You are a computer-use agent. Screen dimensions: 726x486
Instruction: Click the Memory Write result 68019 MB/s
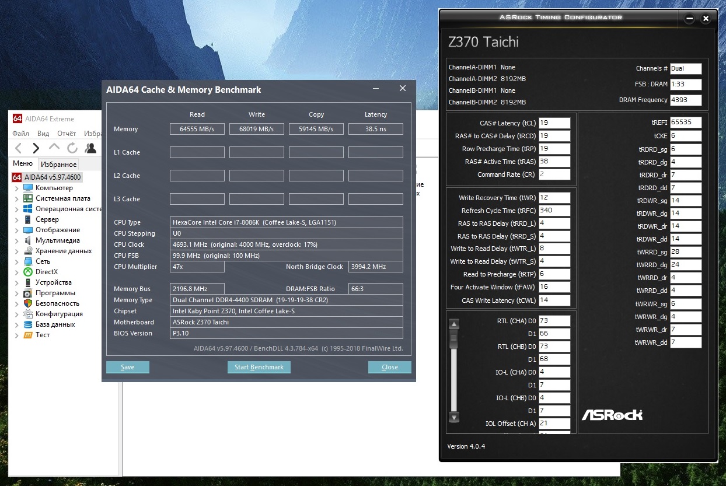click(x=257, y=129)
